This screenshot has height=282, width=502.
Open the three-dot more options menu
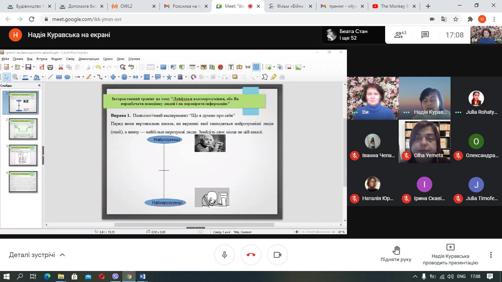(491, 255)
